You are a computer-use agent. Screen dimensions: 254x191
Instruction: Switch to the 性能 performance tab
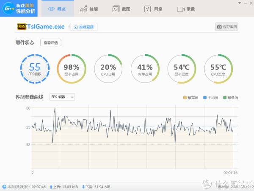tap(89, 9)
